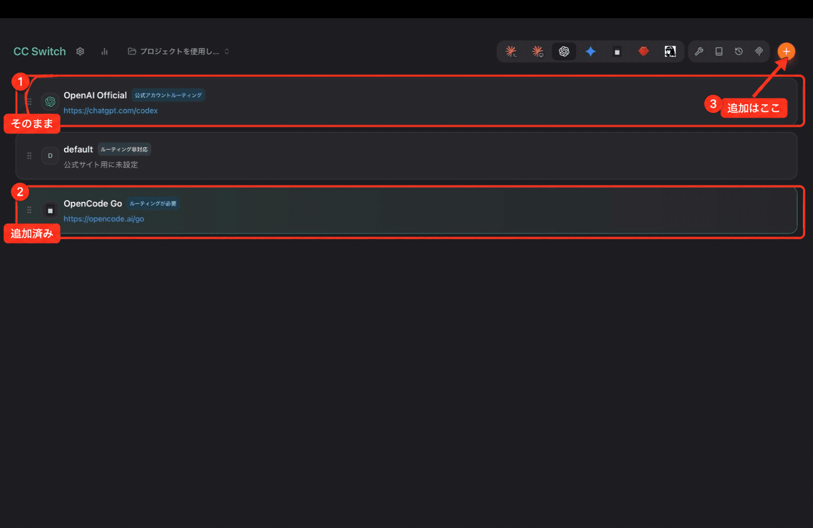
Task: Switch to the portrait avatar app tab
Action: pos(670,51)
